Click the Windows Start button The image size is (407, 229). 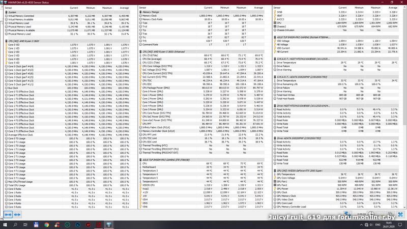point(5,224)
